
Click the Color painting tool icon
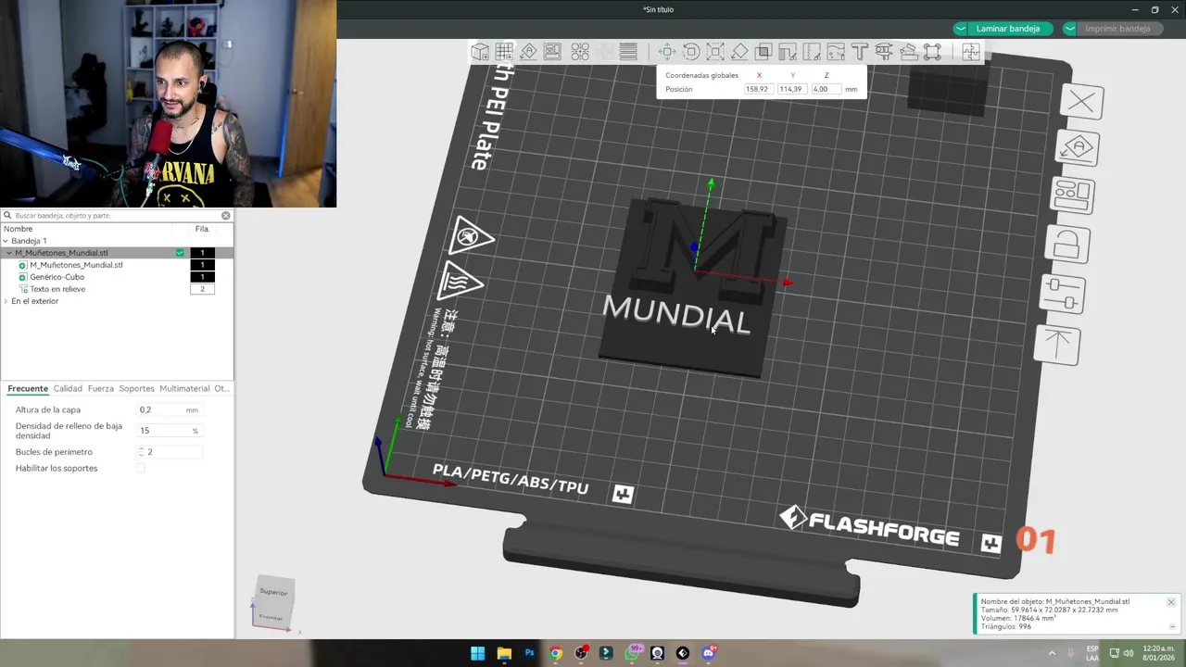[x=836, y=52]
